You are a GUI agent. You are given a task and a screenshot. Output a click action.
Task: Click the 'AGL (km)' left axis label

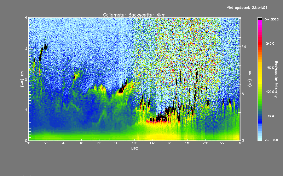[22, 79]
